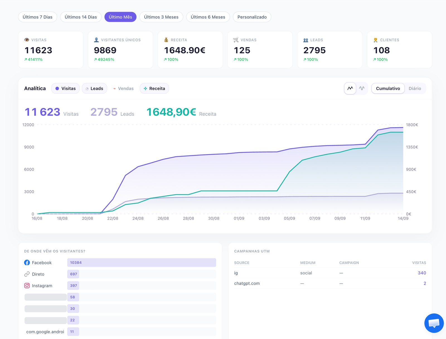Click the SOURCE column header
This screenshot has width=446, height=339.
pos(242,263)
